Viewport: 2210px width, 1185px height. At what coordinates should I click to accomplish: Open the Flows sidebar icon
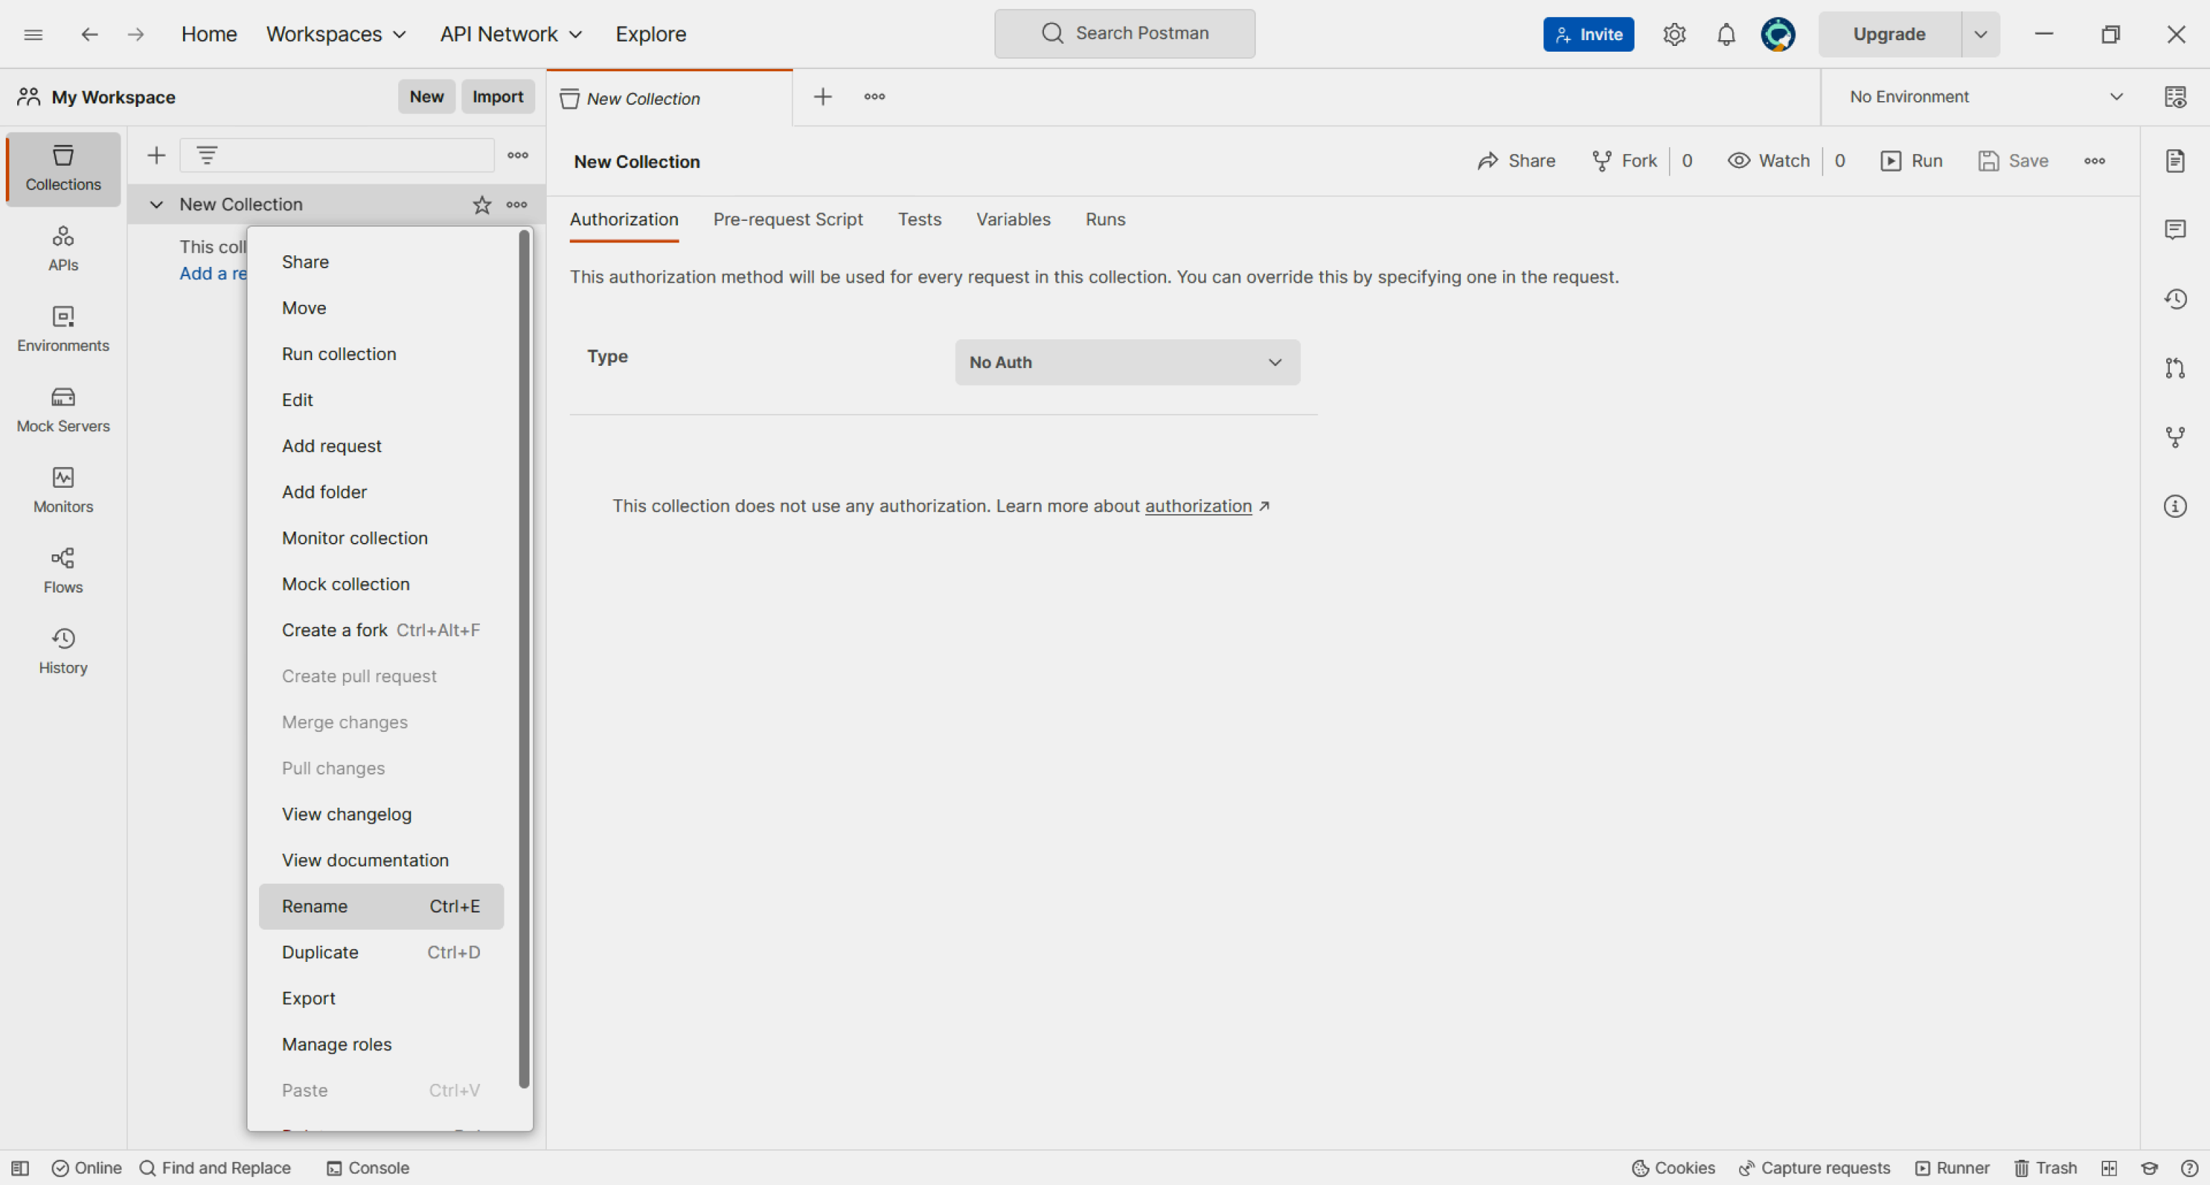click(x=62, y=570)
